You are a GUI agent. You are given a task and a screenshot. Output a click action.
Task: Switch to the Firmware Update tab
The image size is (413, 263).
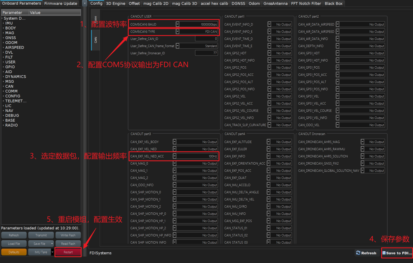(61, 3)
